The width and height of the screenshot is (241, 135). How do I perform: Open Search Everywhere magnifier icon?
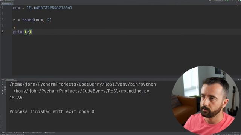(x=236, y=1)
